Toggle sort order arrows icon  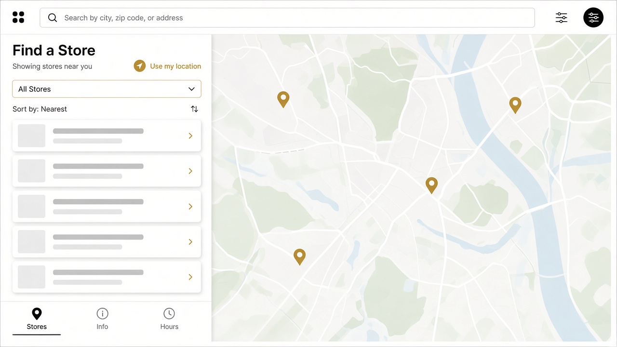point(194,109)
